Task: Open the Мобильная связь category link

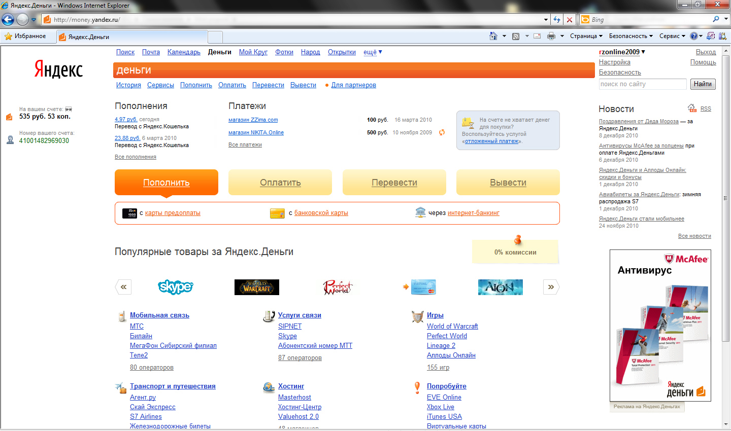Action: coord(159,315)
